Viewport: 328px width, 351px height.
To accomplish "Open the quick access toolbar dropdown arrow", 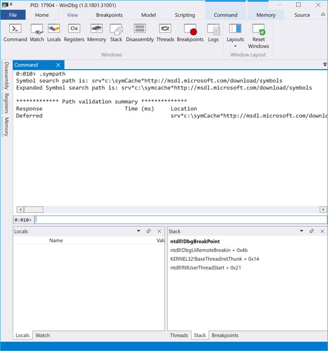I will click(11, 5).
